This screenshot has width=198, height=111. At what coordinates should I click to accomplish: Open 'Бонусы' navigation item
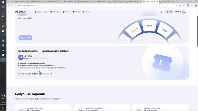(x=77, y=12)
